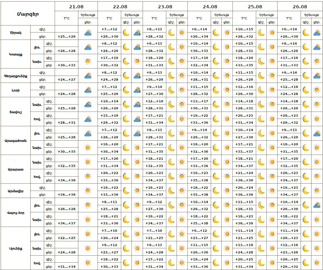323x270 pixels.
Task: Click Գեղարքունիք cloudy day icon for 26.08
Action: 317,76
